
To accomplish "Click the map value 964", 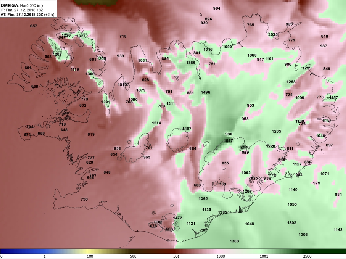I will click(217, 8).
